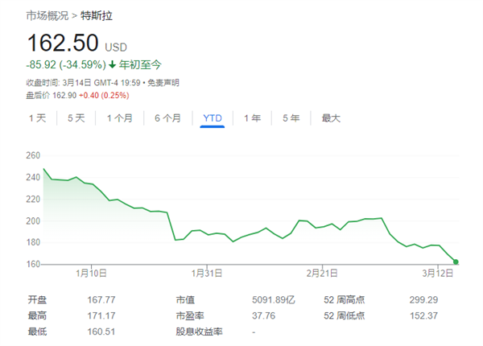Screen dimensions: 483x346
Task: Switch to the 6 个月 range tab
Action: tap(167, 118)
